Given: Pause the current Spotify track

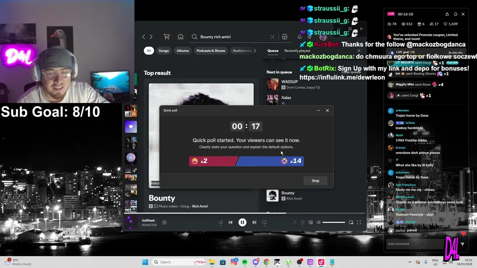Looking at the screenshot, I should 242,222.
